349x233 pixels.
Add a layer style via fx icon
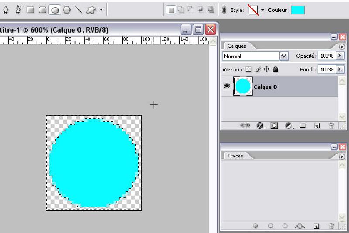tap(260, 126)
